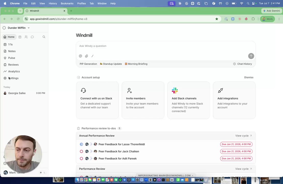The height and width of the screenshot is (184, 283).
Task: Click the headset icon on Slack support card
Action: pyautogui.click(x=83, y=90)
